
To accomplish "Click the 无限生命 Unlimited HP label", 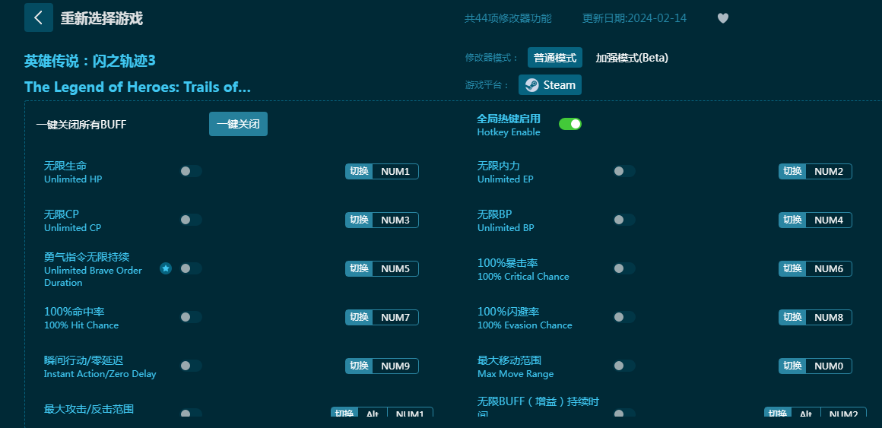I will click(73, 172).
